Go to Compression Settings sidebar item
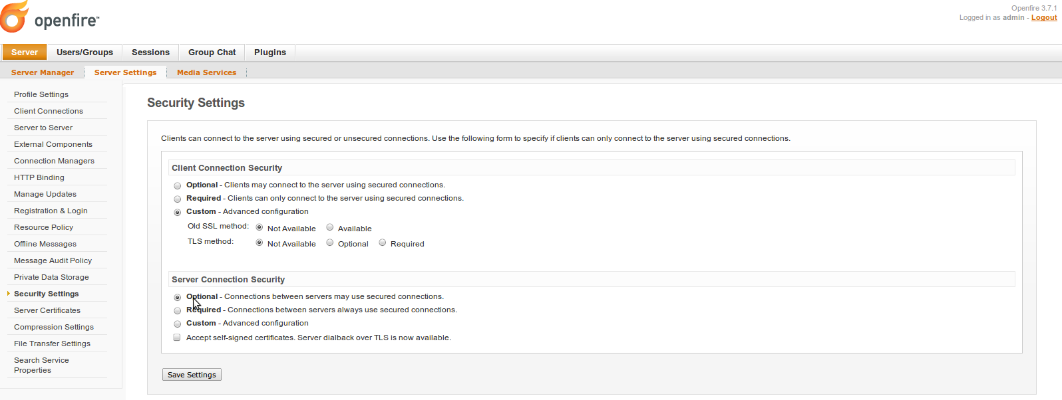Viewport: 1062px width, 400px height. tap(54, 327)
